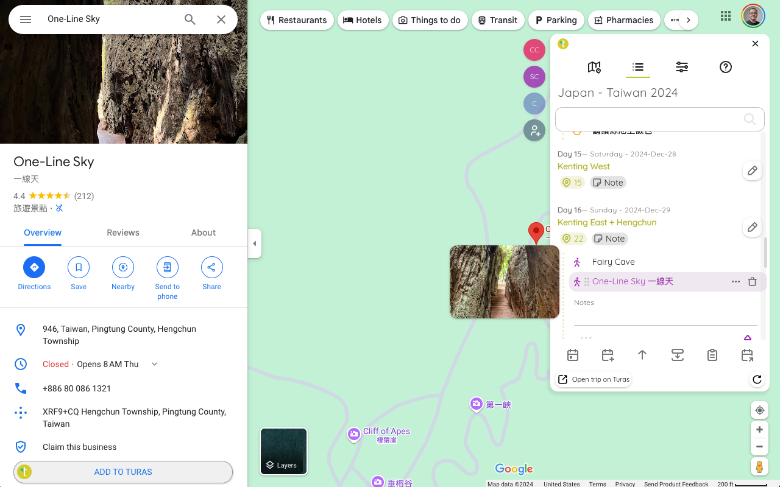Click the up arrow in Turas toolbar

pos(642,355)
